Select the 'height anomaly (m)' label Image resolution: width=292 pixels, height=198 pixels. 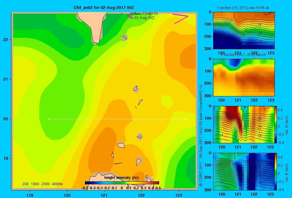click(x=121, y=178)
